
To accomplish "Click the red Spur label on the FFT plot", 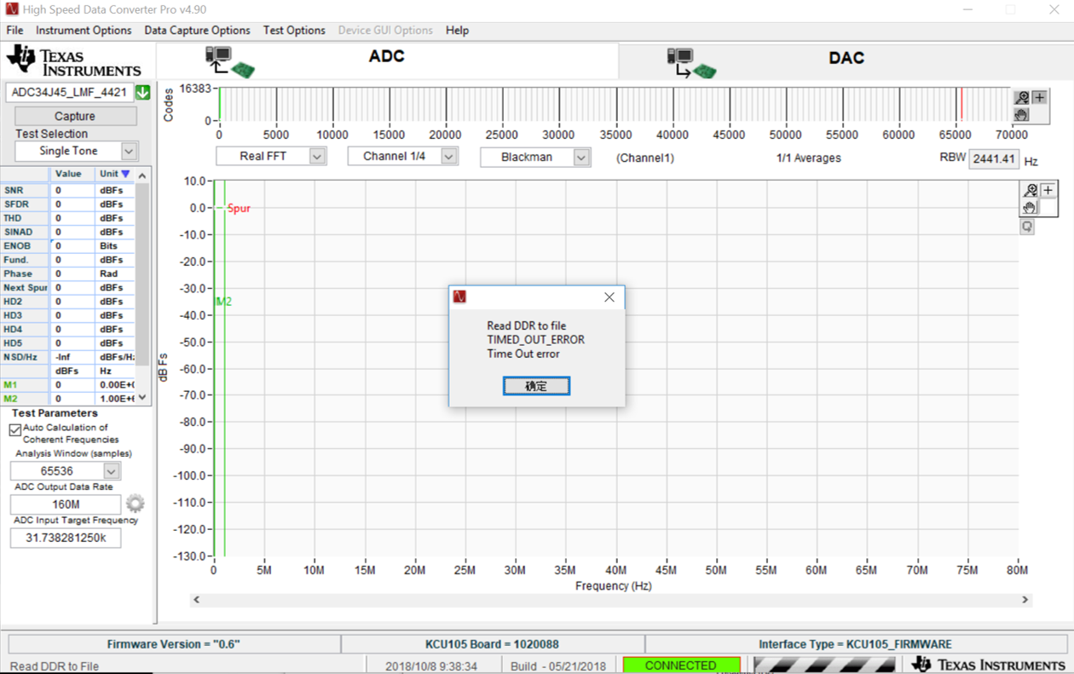I will coord(239,208).
